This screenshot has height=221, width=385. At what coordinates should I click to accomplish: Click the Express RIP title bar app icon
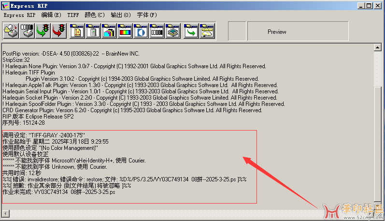(5, 6)
